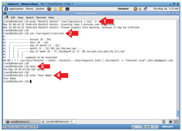The width and height of the screenshot is (182, 131).
Task: Open VMware Player Help dropdown
Action: pos(69,4)
